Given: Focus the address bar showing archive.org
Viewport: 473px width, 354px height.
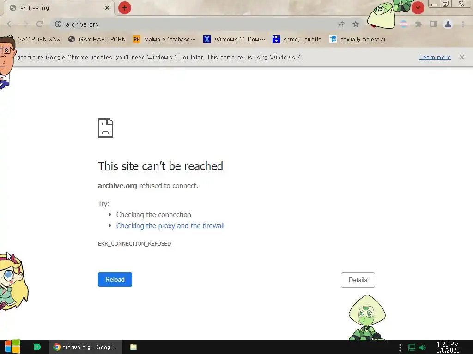Looking at the screenshot, I should (x=199, y=24).
